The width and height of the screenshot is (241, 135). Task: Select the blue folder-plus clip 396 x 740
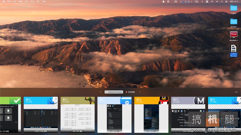point(115,115)
